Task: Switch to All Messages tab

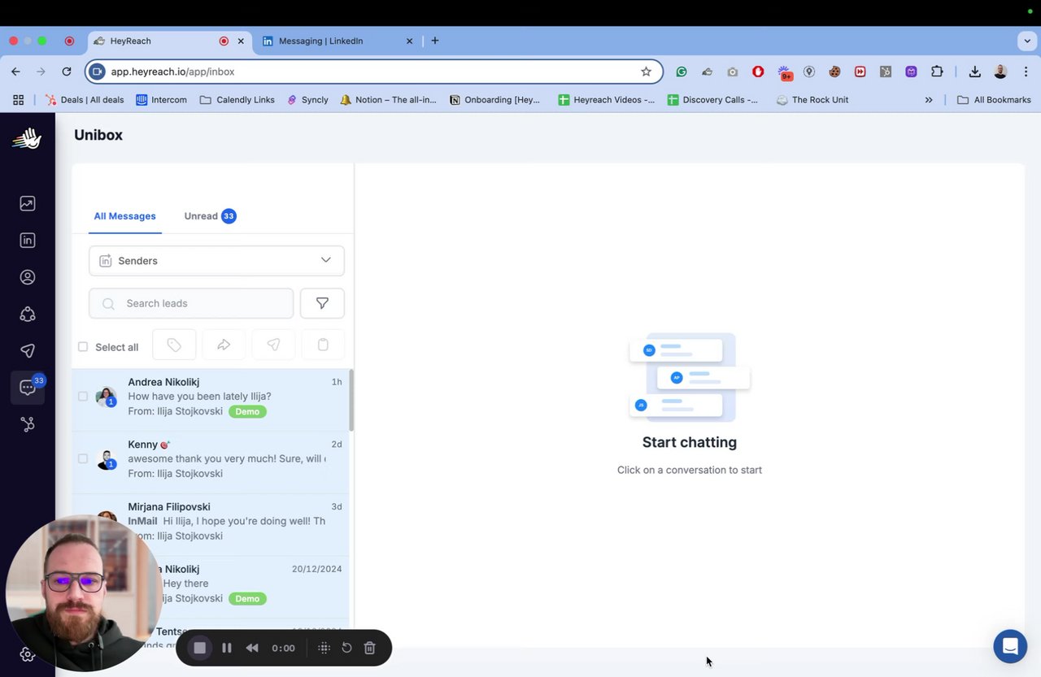Action: click(124, 216)
